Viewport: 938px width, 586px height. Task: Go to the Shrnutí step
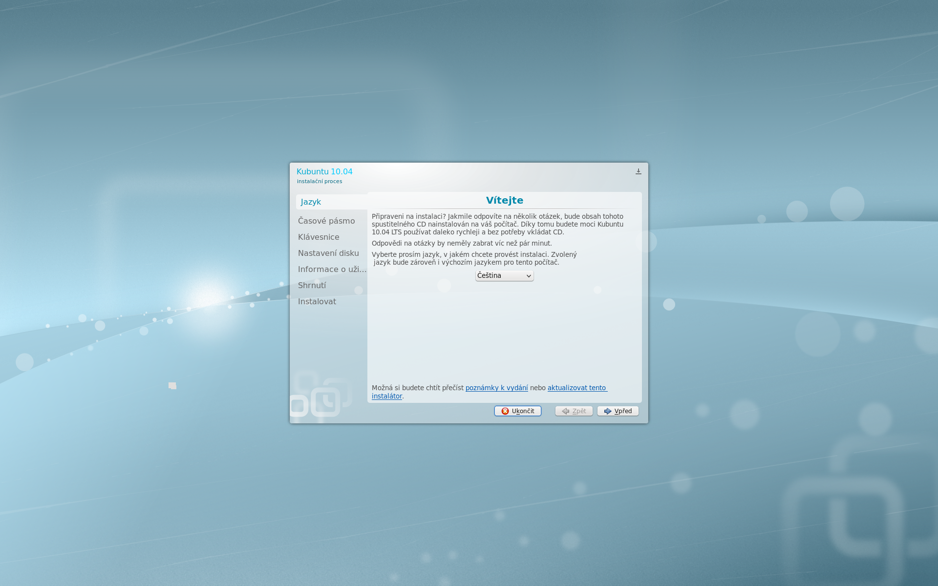coord(312,285)
